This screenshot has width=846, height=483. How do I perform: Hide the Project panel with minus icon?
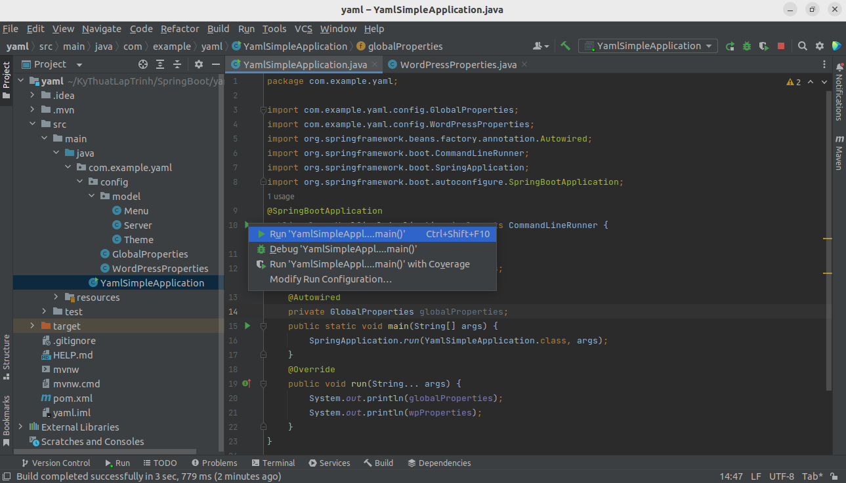pos(216,64)
